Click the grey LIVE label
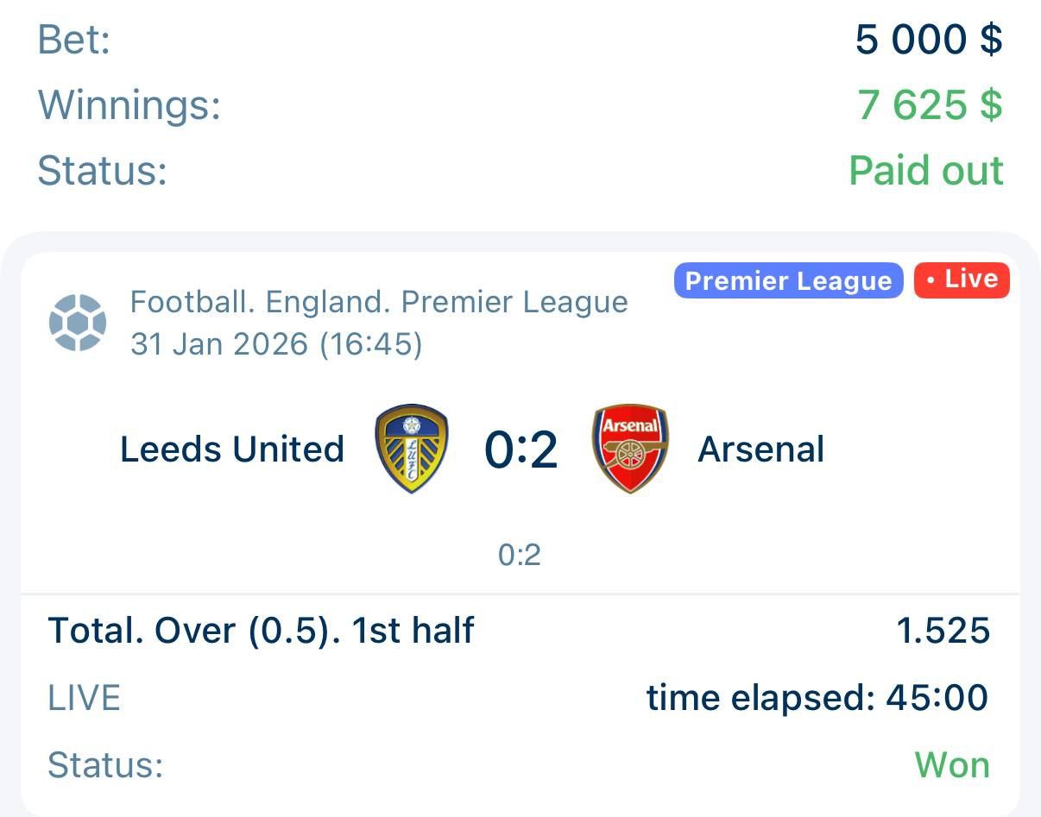The width and height of the screenshot is (1041, 817). (x=84, y=698)
